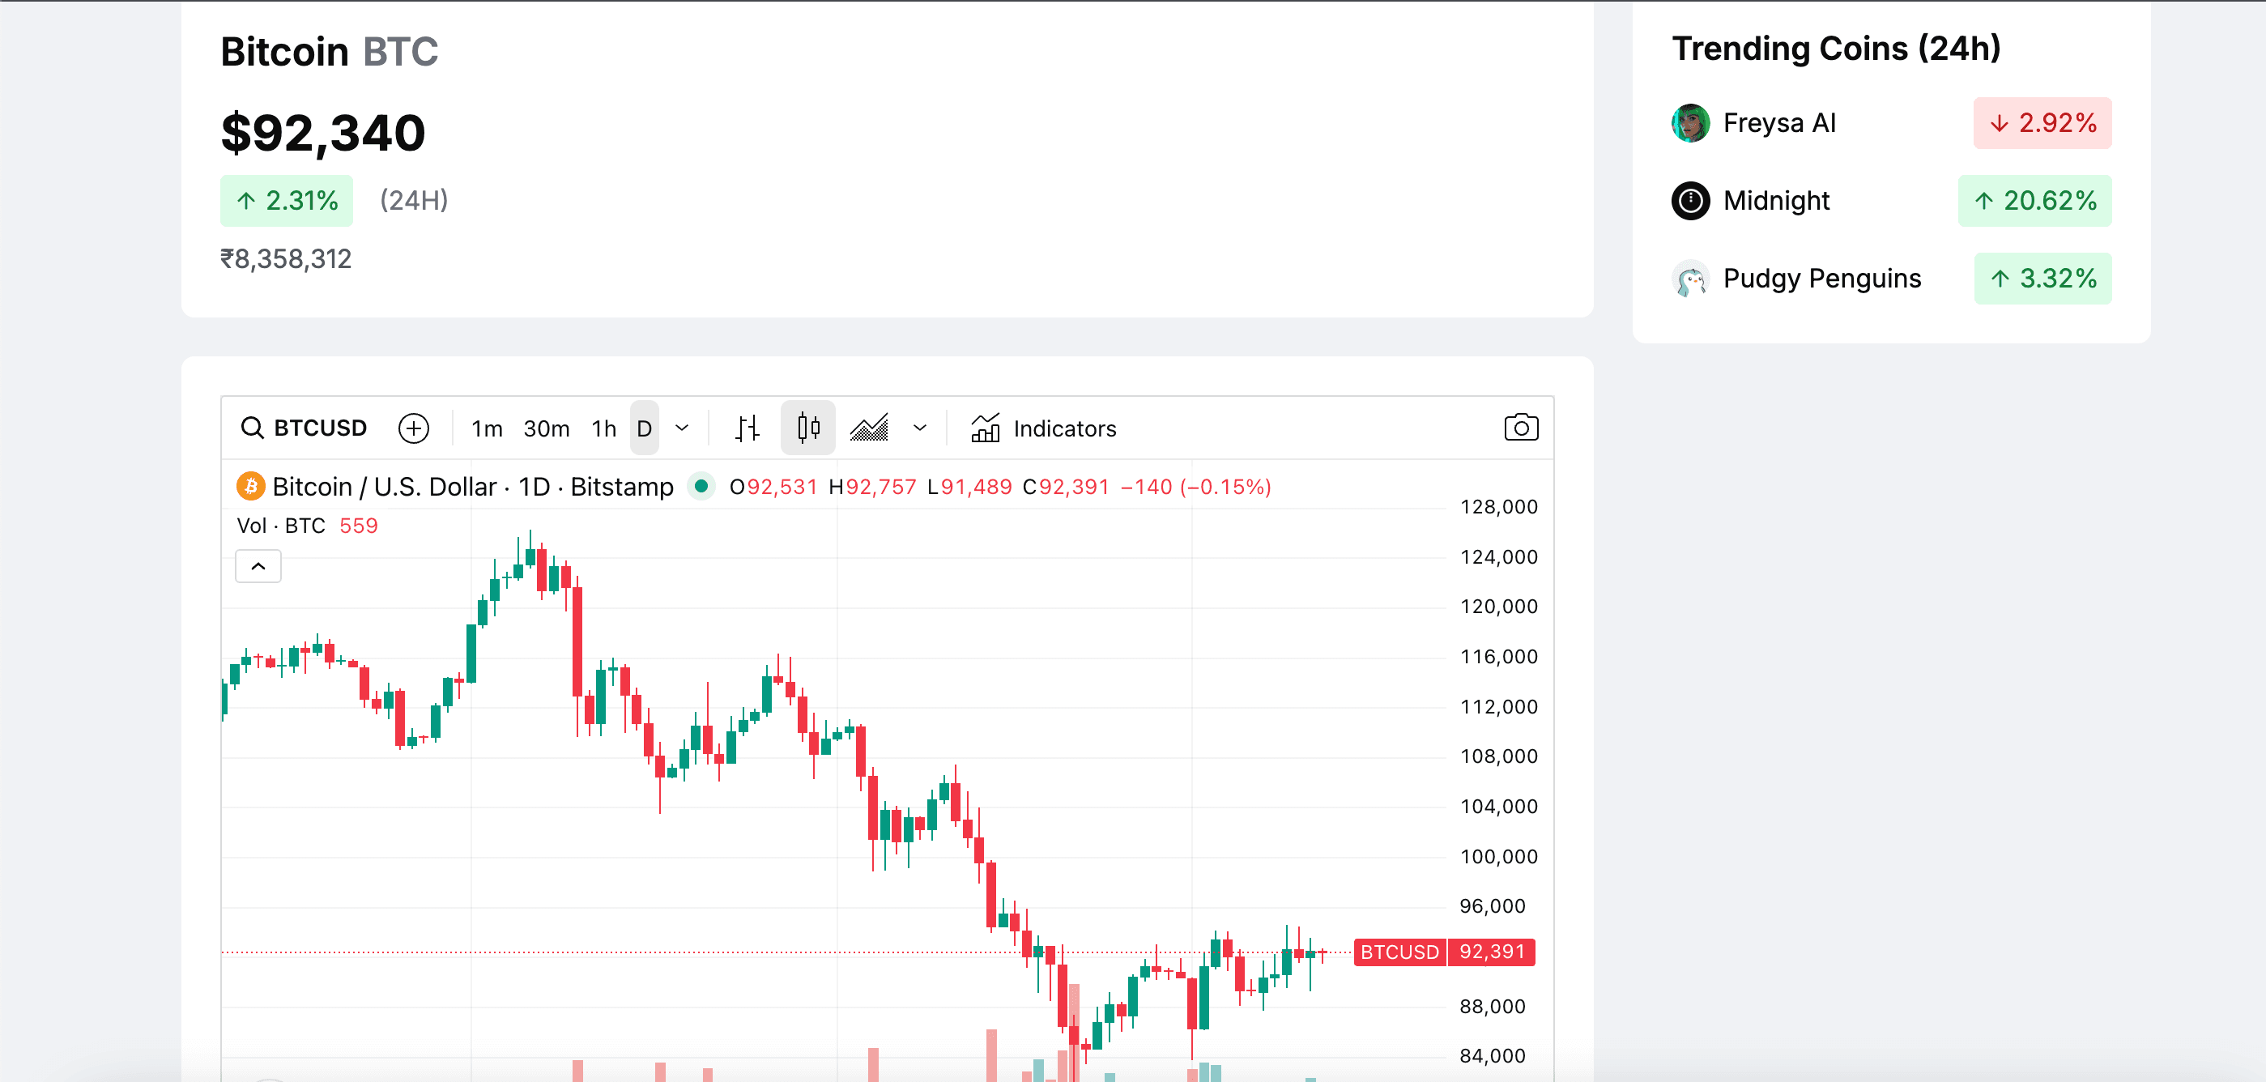Image resolution: width=2266 pixels, height=1082 pixels.
Task: Expand the chart style dropdown chevron
Action: click(920, 428)
